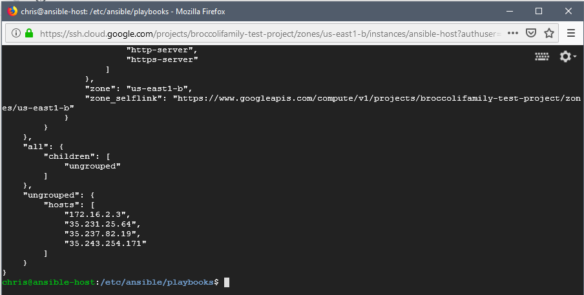Viewport: 584px width, 295px height.
Task: Click the "172.16.2.3" host line
Action: [x=98, y=214]
